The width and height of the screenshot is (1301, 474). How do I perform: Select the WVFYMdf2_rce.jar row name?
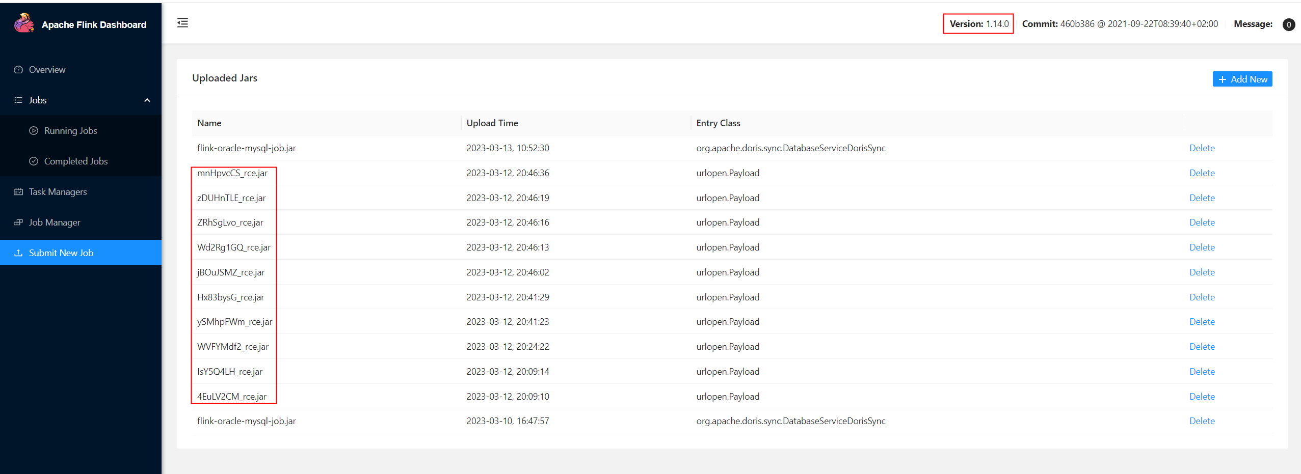(x=233, y=347)
